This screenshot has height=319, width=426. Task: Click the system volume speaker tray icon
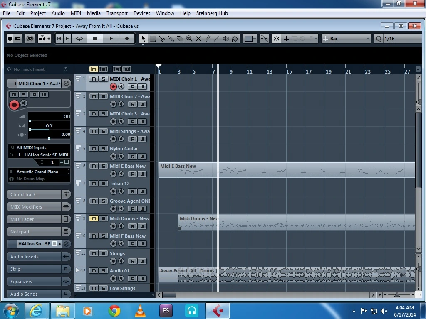[384, 311]
